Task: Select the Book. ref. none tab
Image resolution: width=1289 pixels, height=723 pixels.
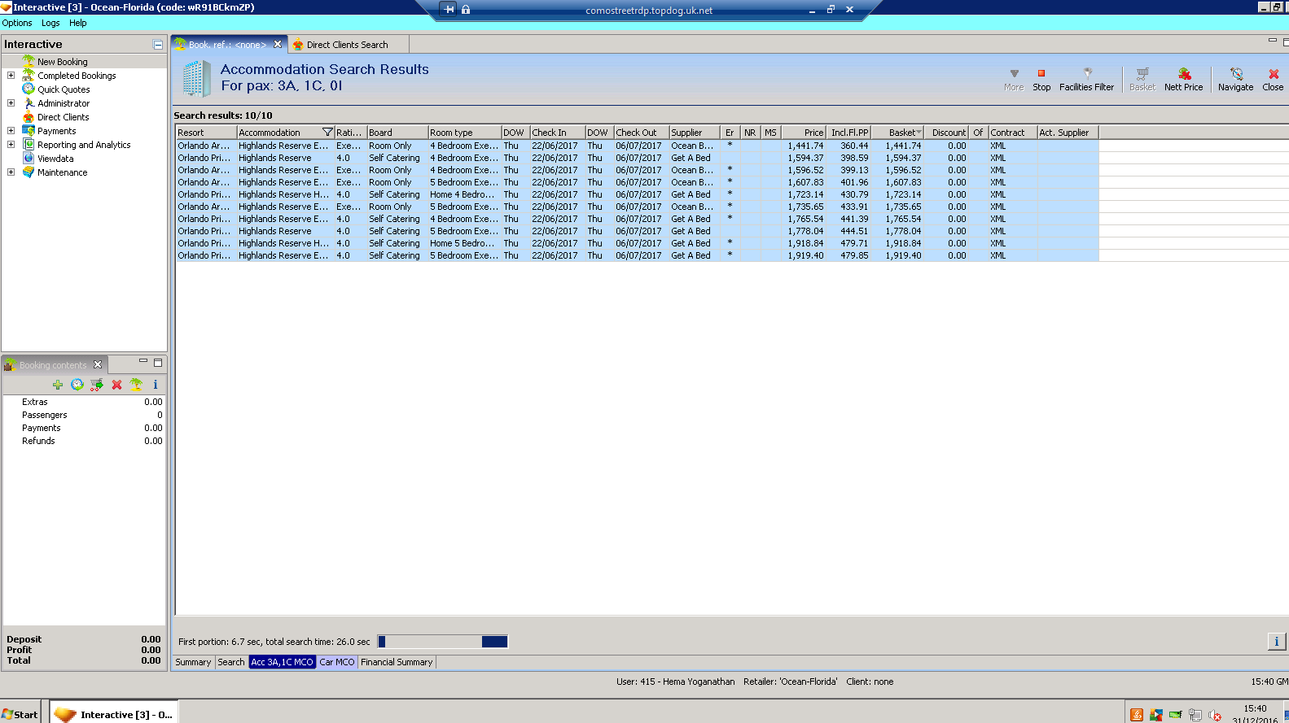Action: click(x=228, y=45)
